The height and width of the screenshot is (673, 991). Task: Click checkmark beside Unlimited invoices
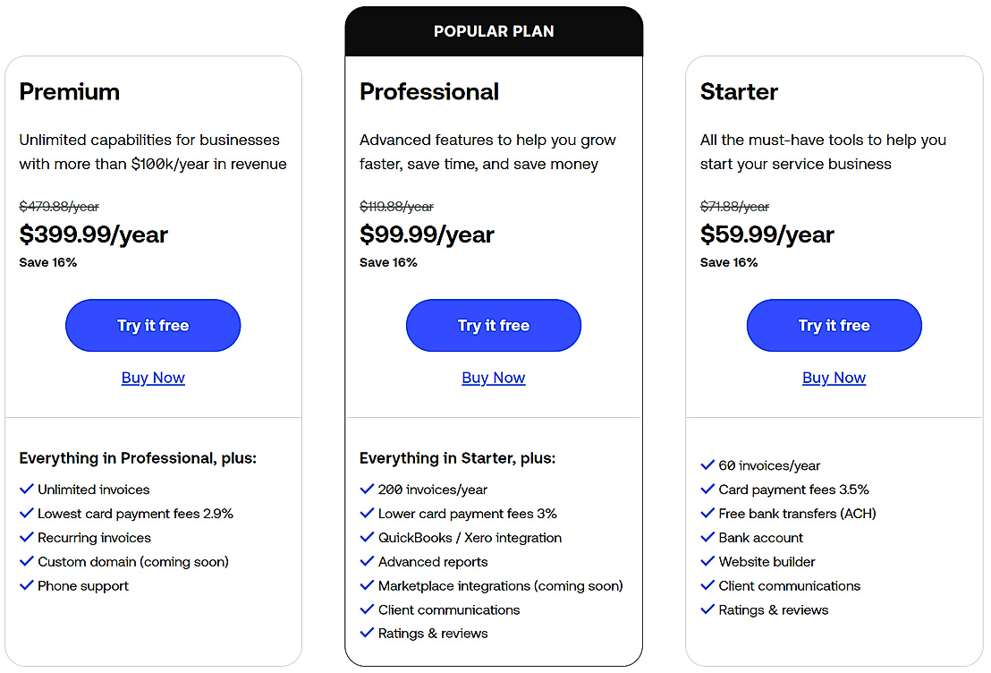pyautogui.click(x=26, y=490)
